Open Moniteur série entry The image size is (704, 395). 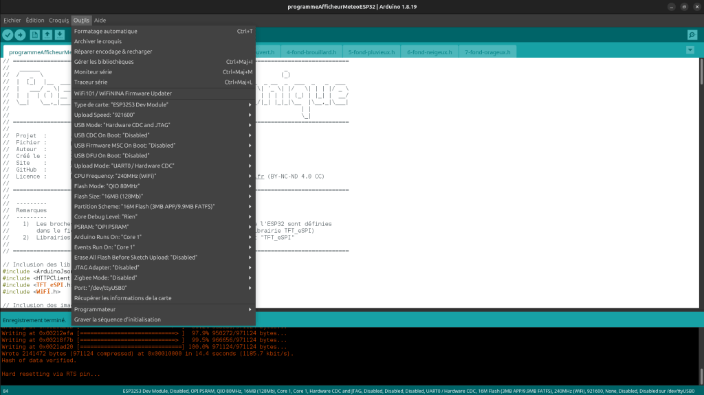164,72
